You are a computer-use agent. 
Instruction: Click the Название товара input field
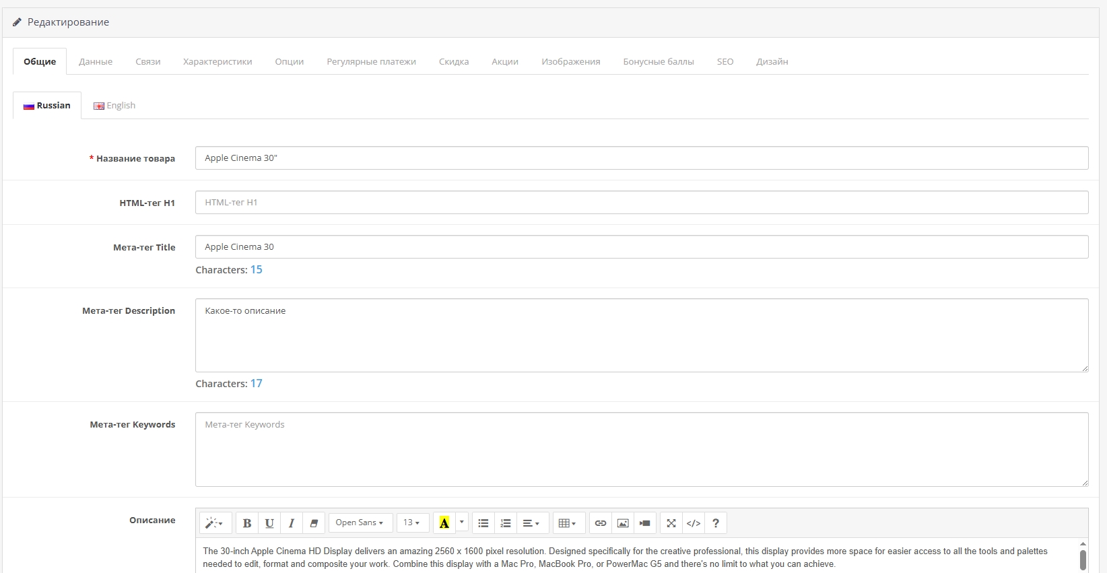click(x=642, y=158)
